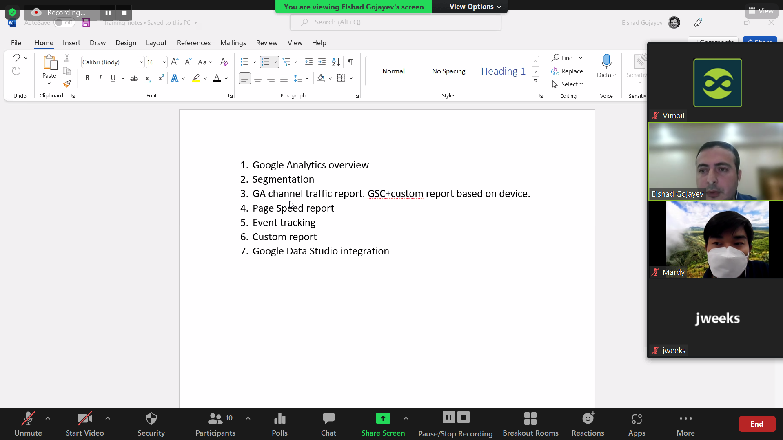Open the References tab
The image size is (783, 440).
click(x=194, y=43)
